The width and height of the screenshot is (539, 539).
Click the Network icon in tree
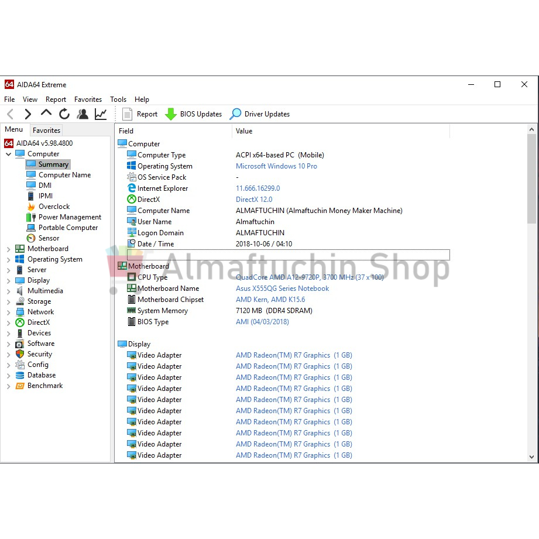[x=20, y=312]
